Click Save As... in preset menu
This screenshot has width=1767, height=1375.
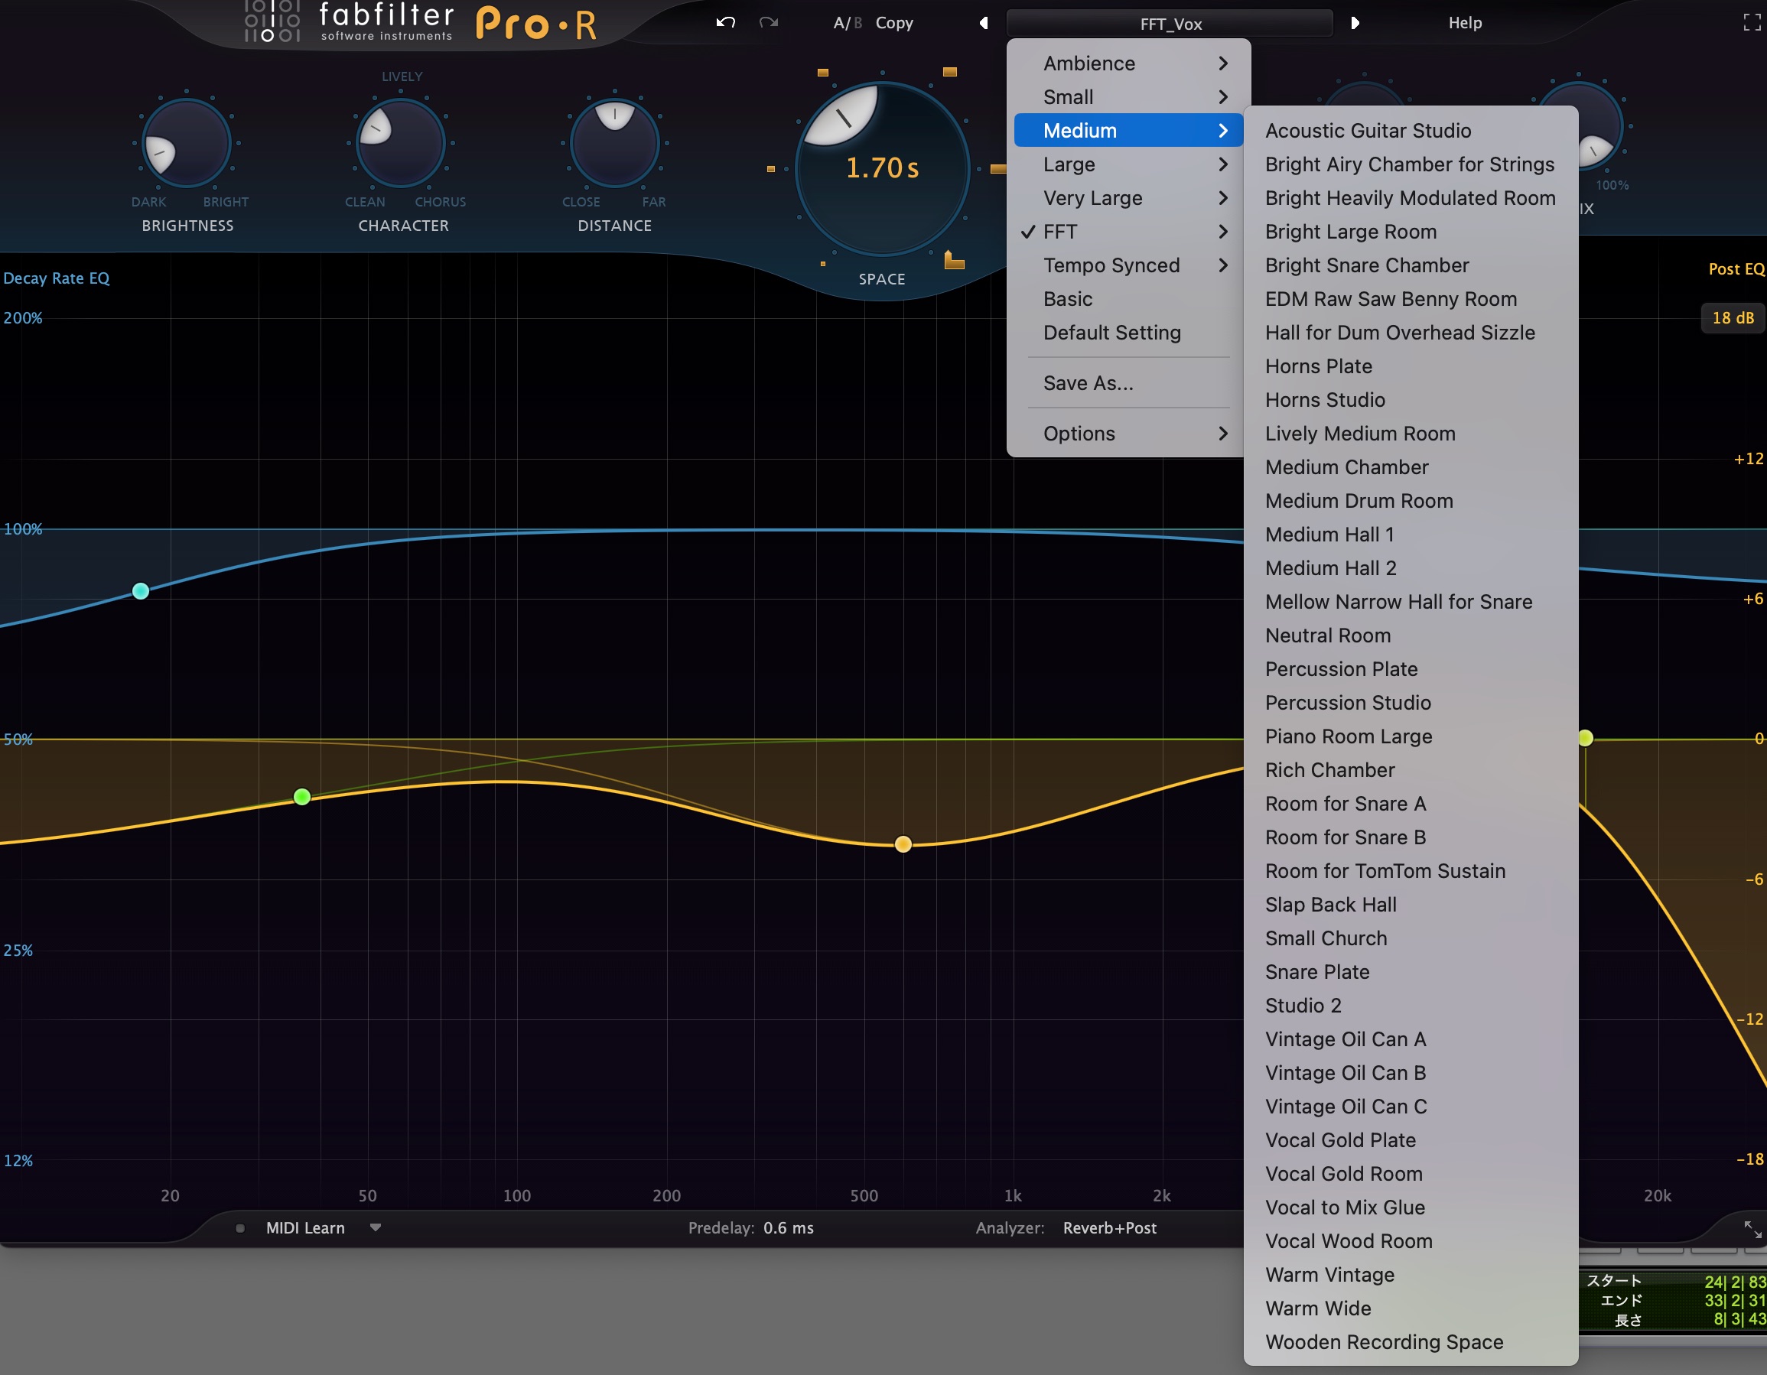(x=1128, y=383)
